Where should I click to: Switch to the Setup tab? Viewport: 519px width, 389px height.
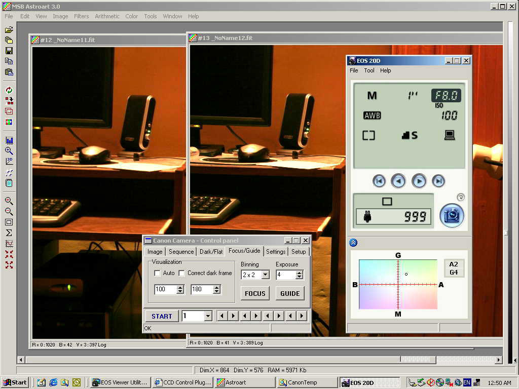pos(299,252)
